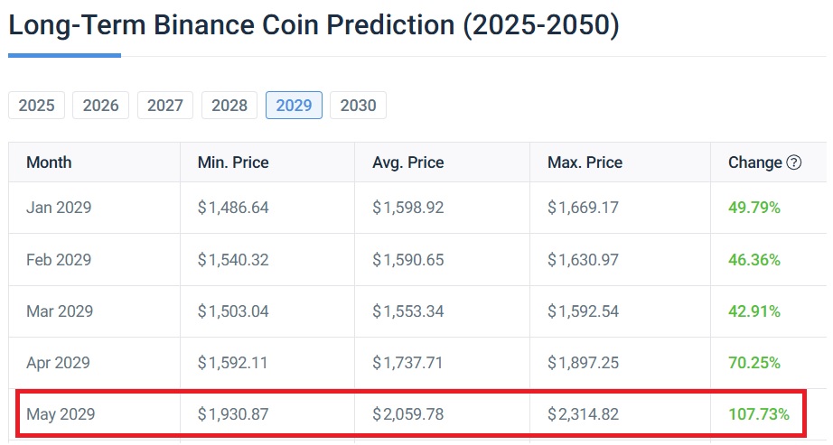Click the Min. Price column header
The height and width of the screenshot is (445, 833).
coord(233,163)
